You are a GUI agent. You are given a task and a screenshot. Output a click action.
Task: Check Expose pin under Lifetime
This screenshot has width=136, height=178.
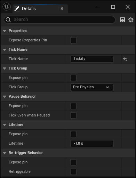[x=73, y=134]
